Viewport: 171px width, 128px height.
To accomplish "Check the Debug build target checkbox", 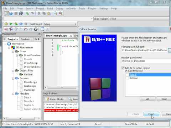I will point(127,75).
